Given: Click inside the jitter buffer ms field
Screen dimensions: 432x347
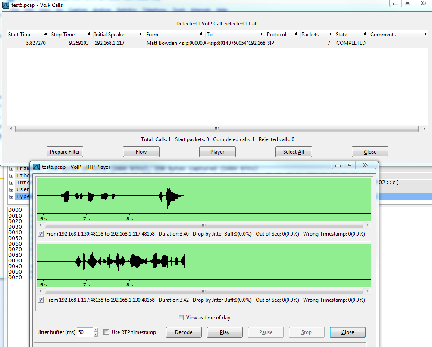Looking at the screenshot, I should click(x=85, y=332).
